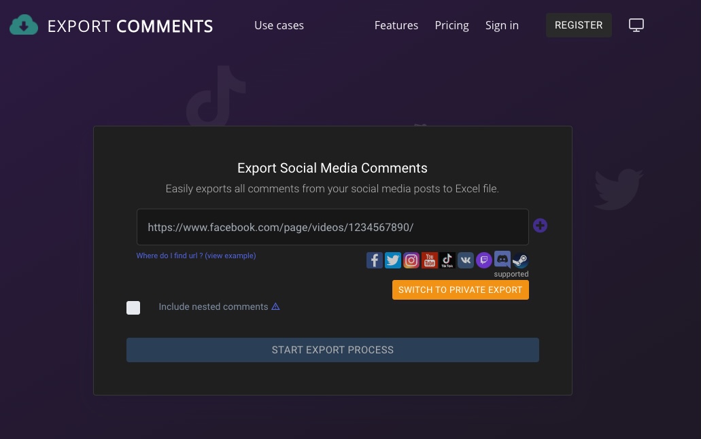This screenshot has height=439, width=701.
Task: Click the Export Comments cloud logo
Action: pos(23,24)
